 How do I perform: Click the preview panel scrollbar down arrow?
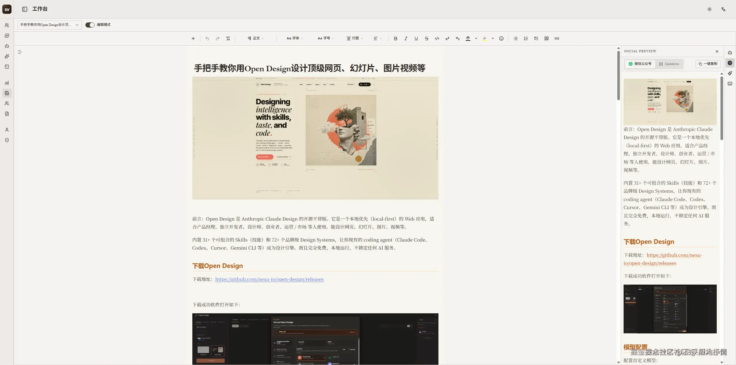coord(722,362)
